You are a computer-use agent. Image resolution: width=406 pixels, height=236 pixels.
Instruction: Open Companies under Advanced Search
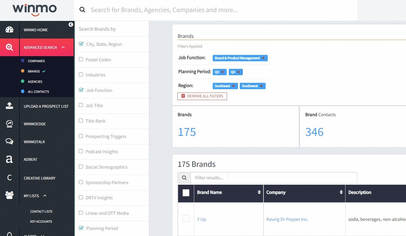[x=36, y=61]
